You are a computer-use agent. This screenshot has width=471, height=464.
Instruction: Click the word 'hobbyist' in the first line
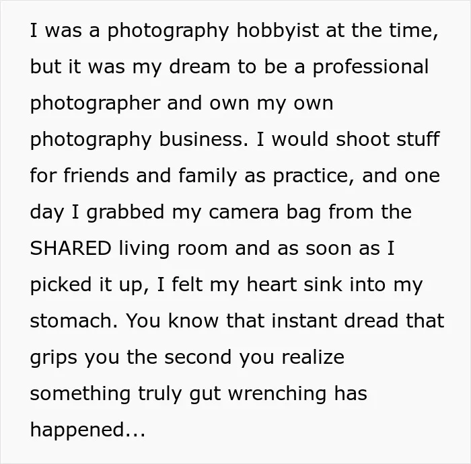278,30
